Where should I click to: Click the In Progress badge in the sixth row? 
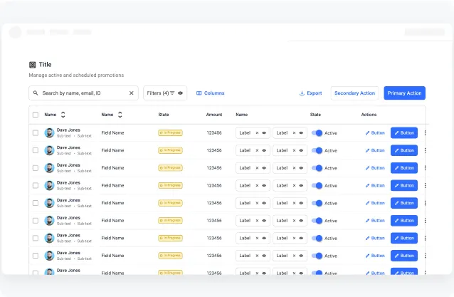(x=170, y=221)
